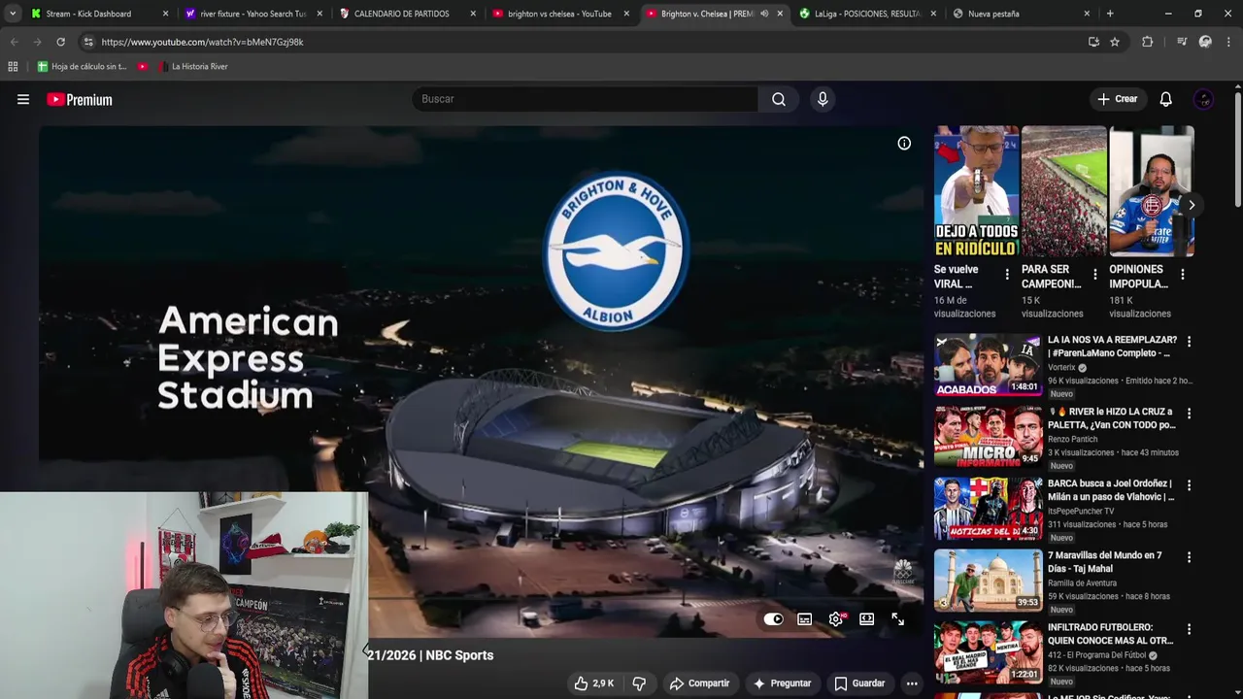Enter fullscreen on the video player
Screen dimensions: 1243x699
(898, 619)
